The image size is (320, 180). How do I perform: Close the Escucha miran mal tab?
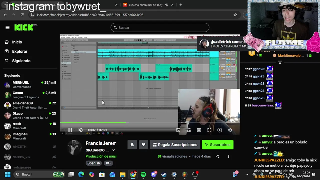173,5
